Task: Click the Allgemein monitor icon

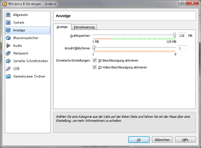Action: click(x=8, y=15)
